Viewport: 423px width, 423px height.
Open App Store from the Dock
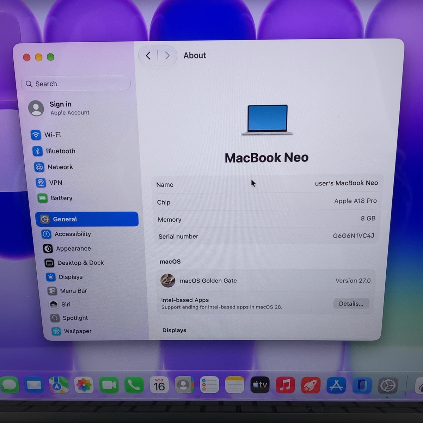(x=336, y=385)
